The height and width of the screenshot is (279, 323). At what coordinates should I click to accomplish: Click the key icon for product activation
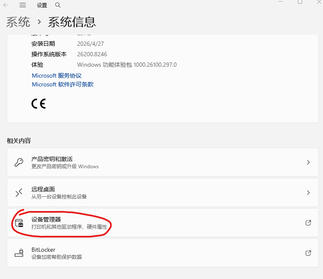(19, 162)
